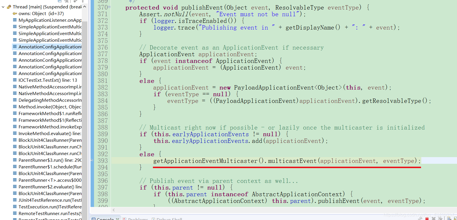This screenshot has width=457, height=220.
Task: Click the comment 'Decorate event as an ApplicationEvent'
Action: 214,48
